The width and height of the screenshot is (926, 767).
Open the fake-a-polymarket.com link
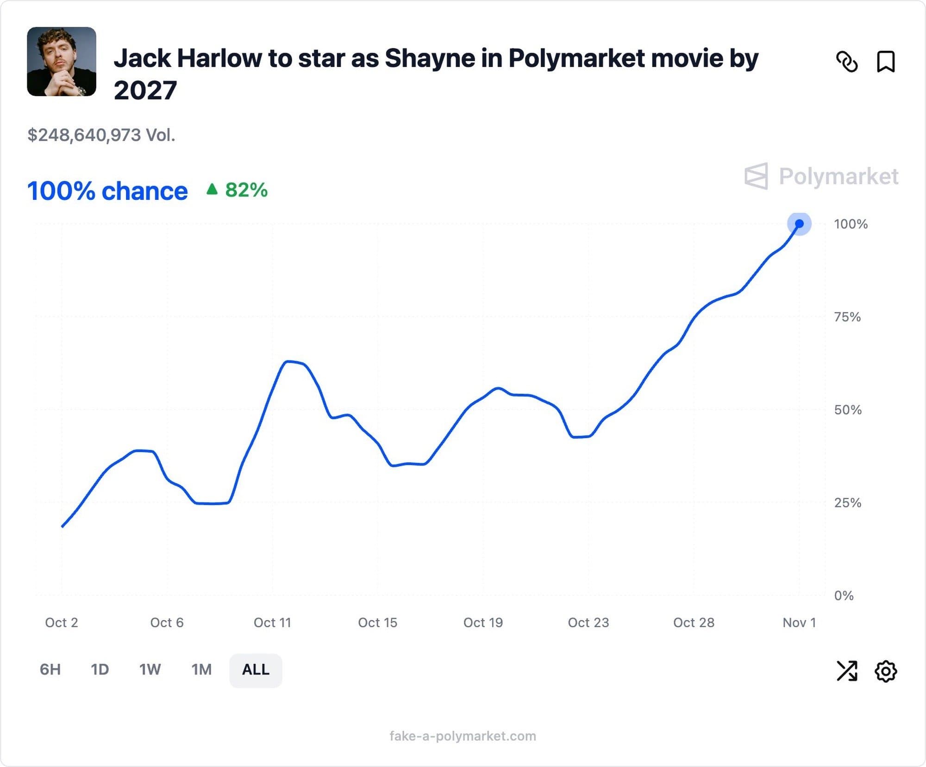tap(463, 736)
